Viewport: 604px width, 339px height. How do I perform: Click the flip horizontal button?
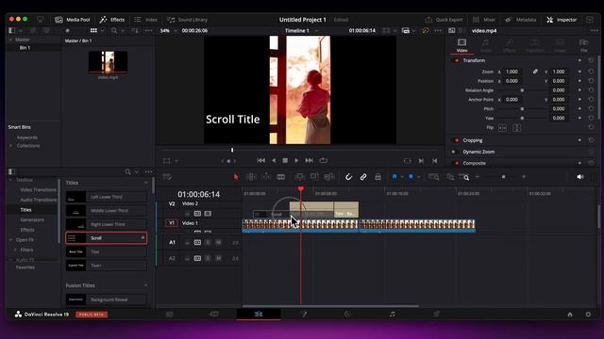[x=502, y=128]
